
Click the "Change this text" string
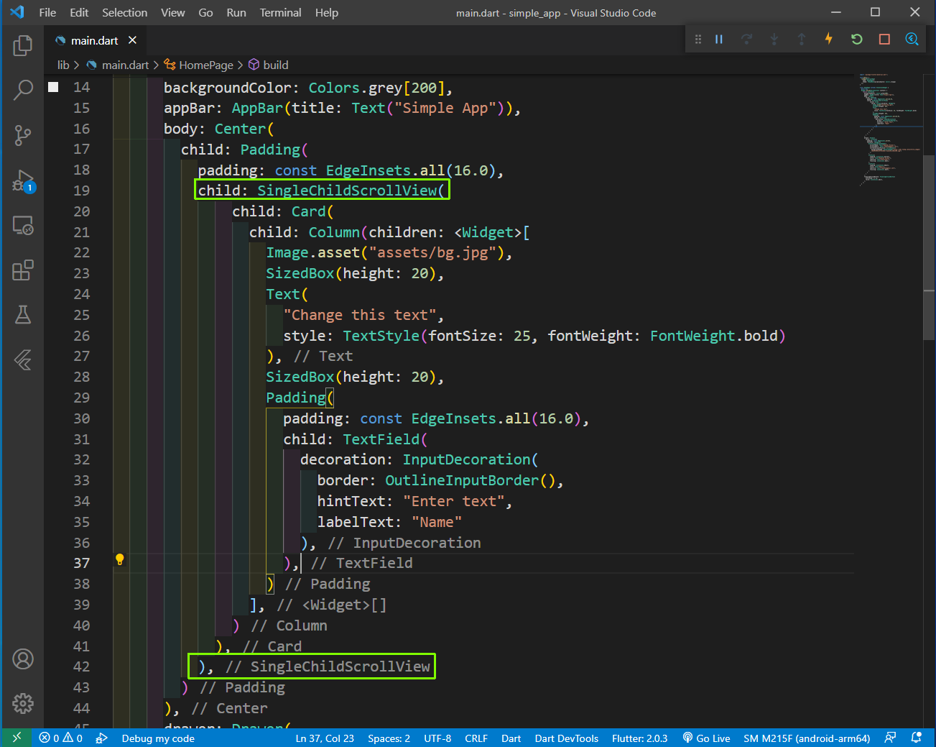pyautogui.click(x=359, y=315)
